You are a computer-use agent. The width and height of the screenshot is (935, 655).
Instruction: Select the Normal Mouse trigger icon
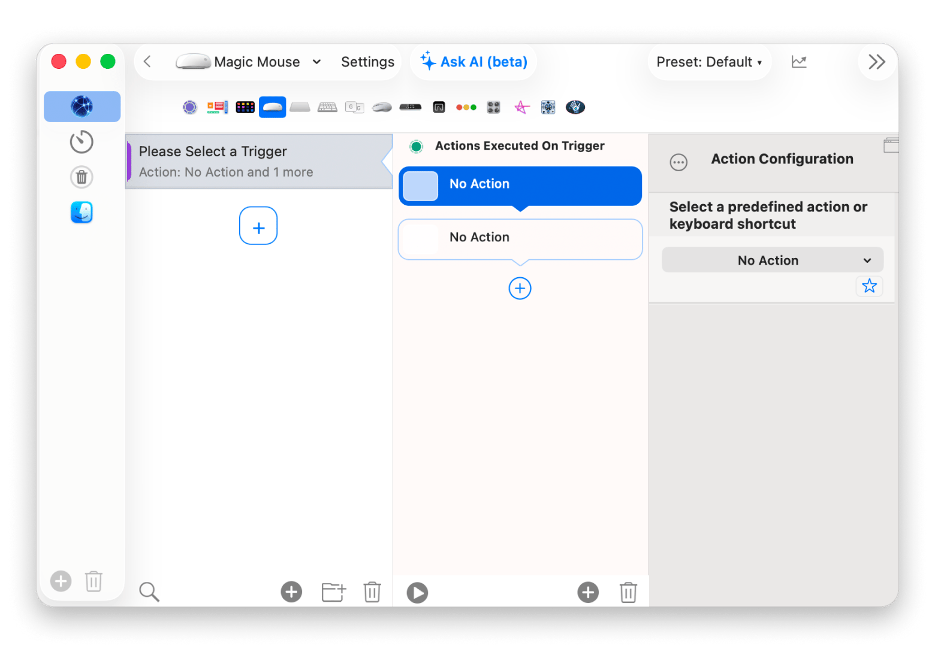(x=382, y=107)
